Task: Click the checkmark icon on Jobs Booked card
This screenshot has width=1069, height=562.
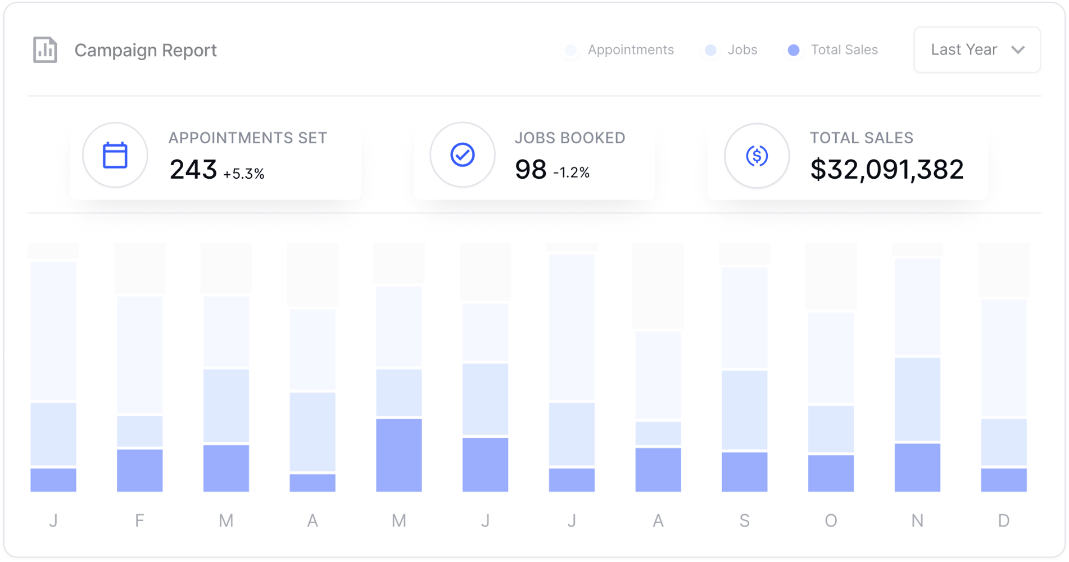Action: click(461, 155)
